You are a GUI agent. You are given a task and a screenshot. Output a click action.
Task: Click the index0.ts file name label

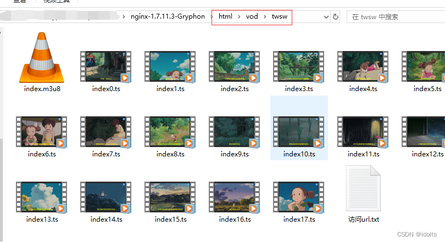(106, 89)
